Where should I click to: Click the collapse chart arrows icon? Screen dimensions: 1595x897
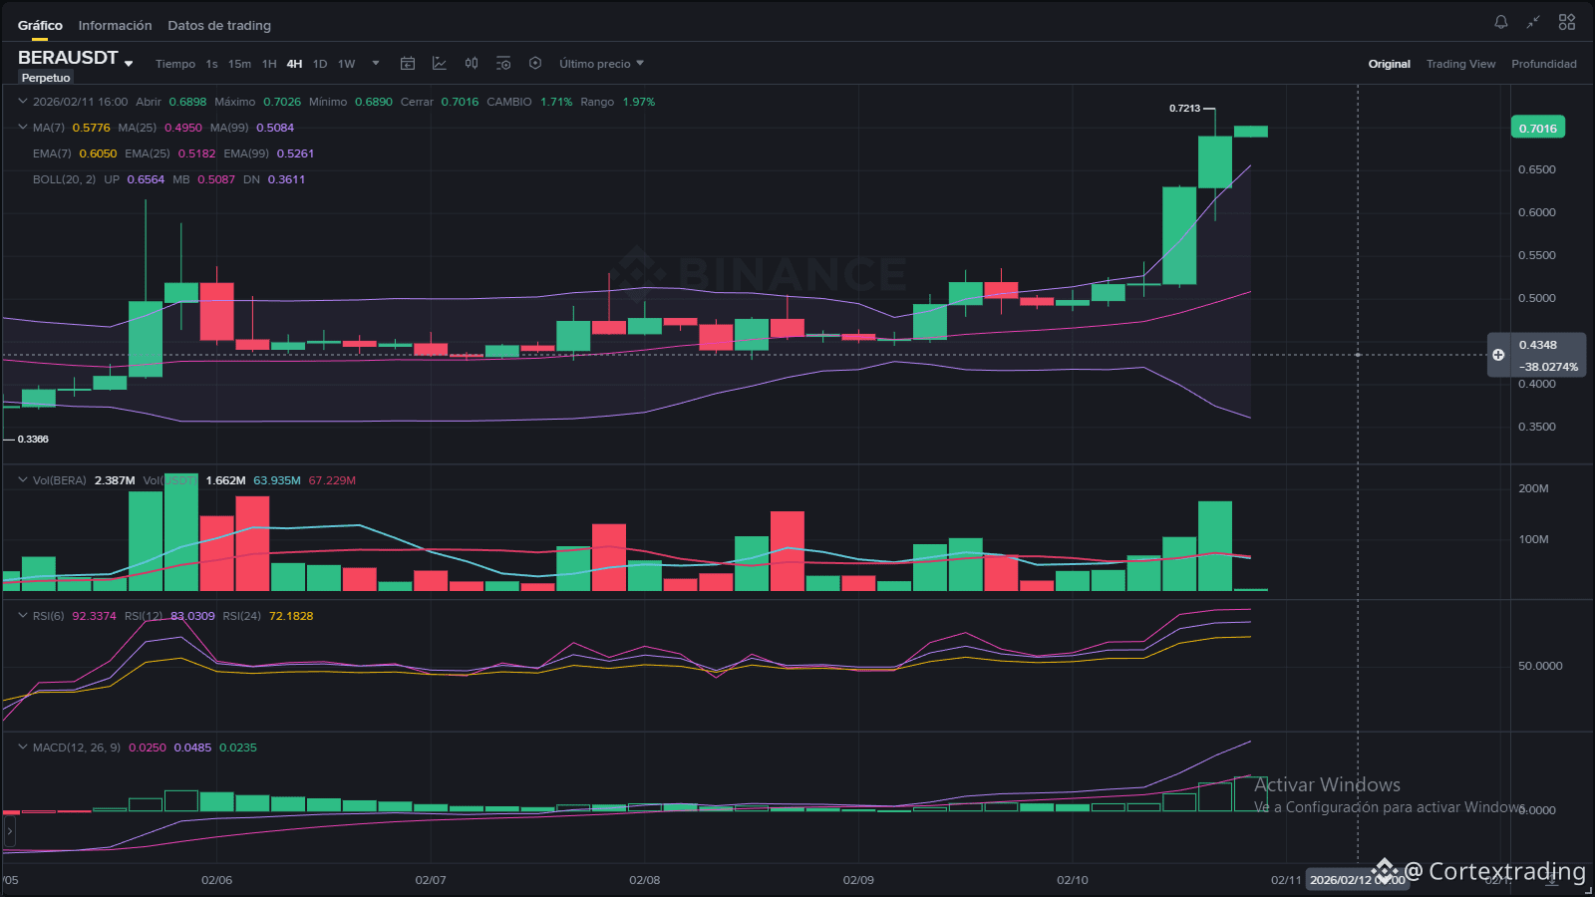[1533, 22]
